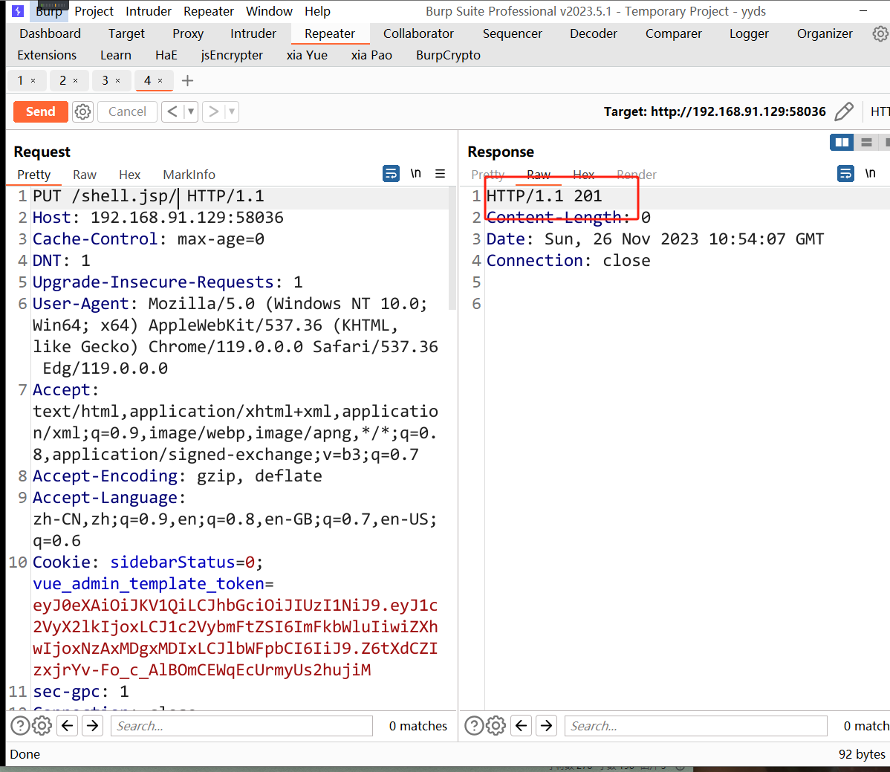Open jsEncrypter extension tab
The width and height of the screenshot is (890, 772).
coord(232,56)
